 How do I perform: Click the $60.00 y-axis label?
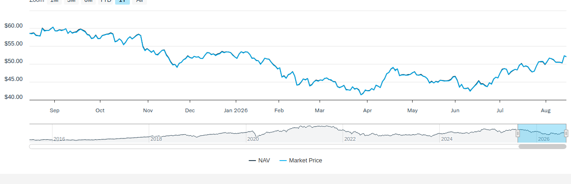(13, 26)
